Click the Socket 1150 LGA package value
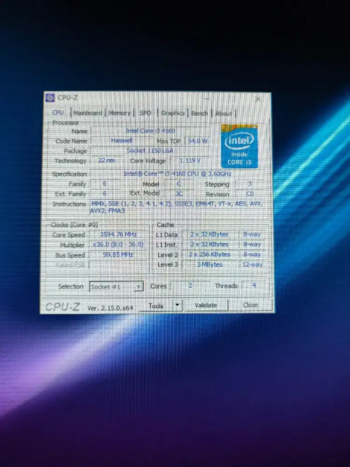Screen dimensions: 350x467 150,150
